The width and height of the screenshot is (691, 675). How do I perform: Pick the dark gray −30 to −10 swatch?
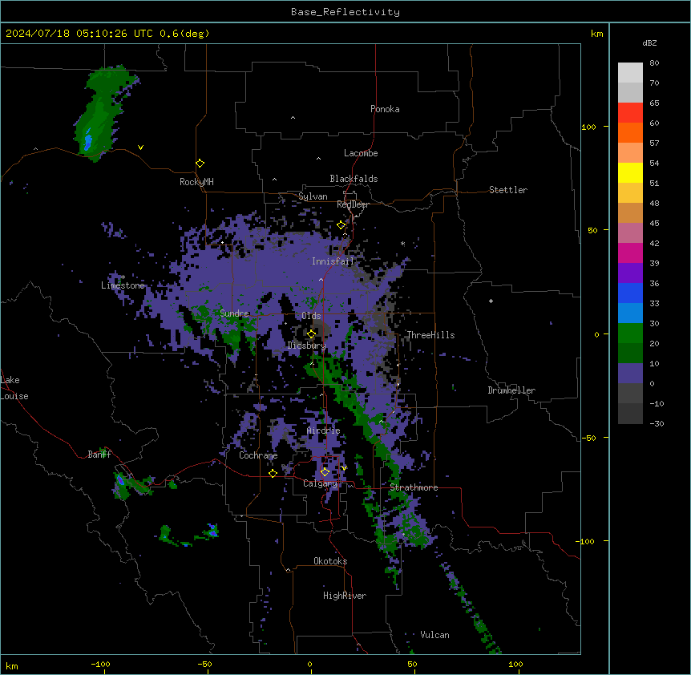point(630,414)
